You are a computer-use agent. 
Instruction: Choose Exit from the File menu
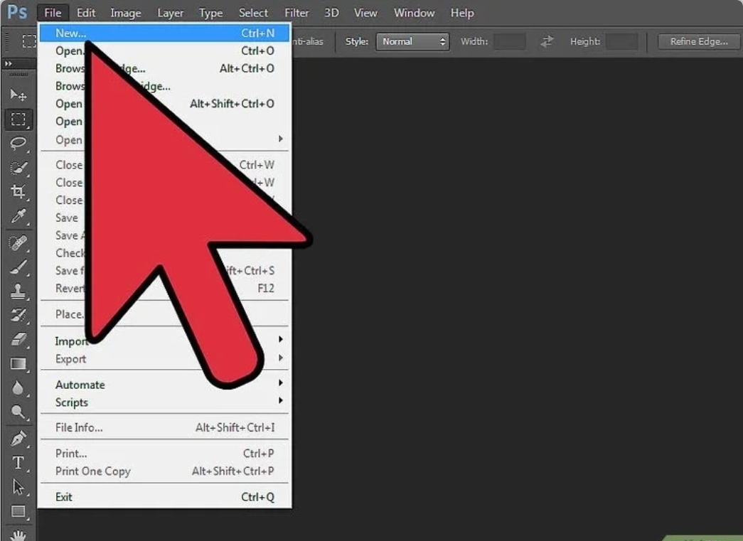point(164,497)
